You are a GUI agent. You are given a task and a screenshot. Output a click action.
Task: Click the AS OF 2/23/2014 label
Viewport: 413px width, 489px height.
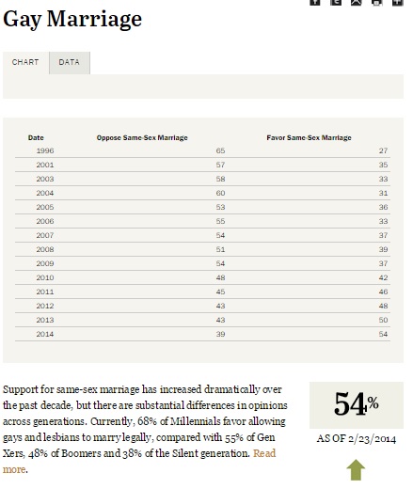pyautogui.click(x=357, y=439)
